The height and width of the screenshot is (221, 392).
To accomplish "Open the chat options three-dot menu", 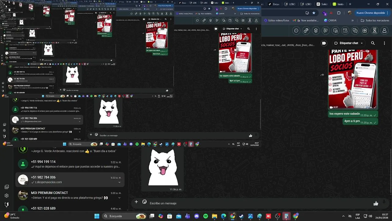I will [x=384, y=43].
